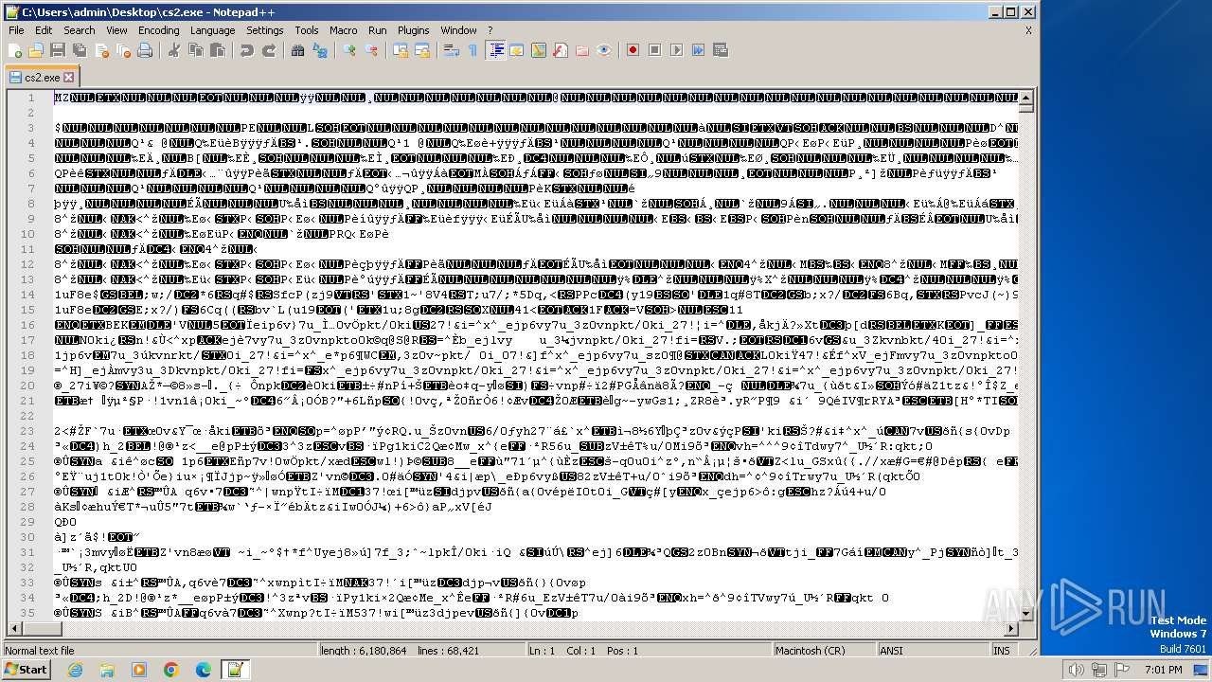Toggle synchronized vertical scrolling
1212x682 pixels.
(401, 50)
